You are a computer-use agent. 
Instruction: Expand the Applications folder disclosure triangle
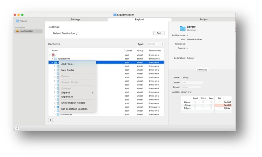tap(52, 59)
